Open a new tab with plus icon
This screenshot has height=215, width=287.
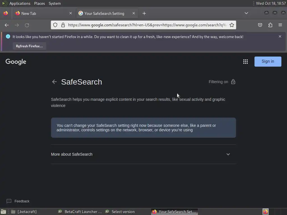tap(144, 13)
